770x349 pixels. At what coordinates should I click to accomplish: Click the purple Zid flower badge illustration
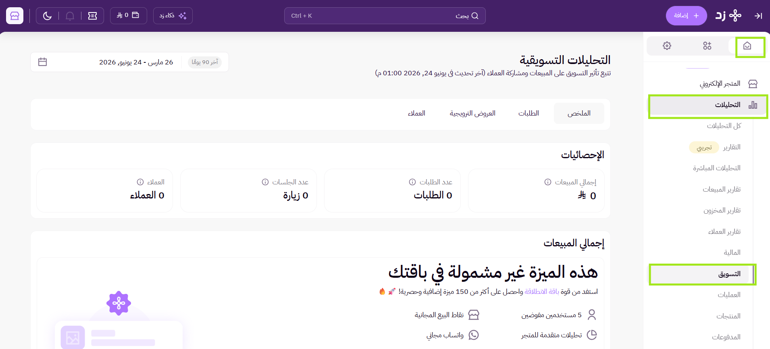pos(119,303)
